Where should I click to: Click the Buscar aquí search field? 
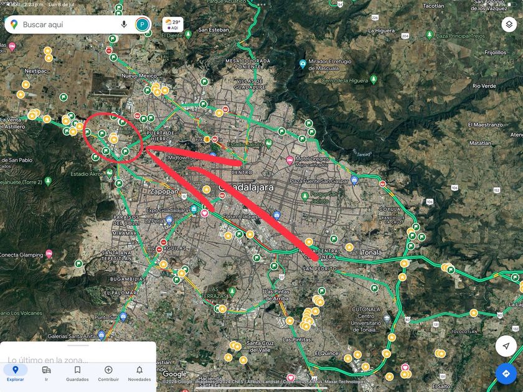(x=70, y=24)
